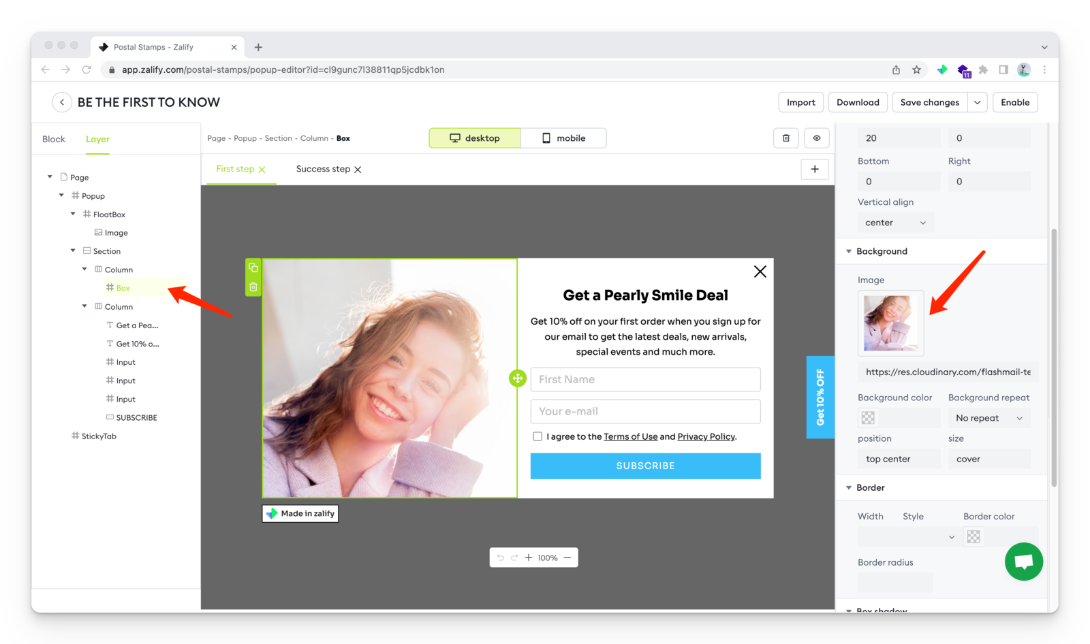Switch to mobile preview mode
This screenshot has height=644, width=1090.
[563, 138]
